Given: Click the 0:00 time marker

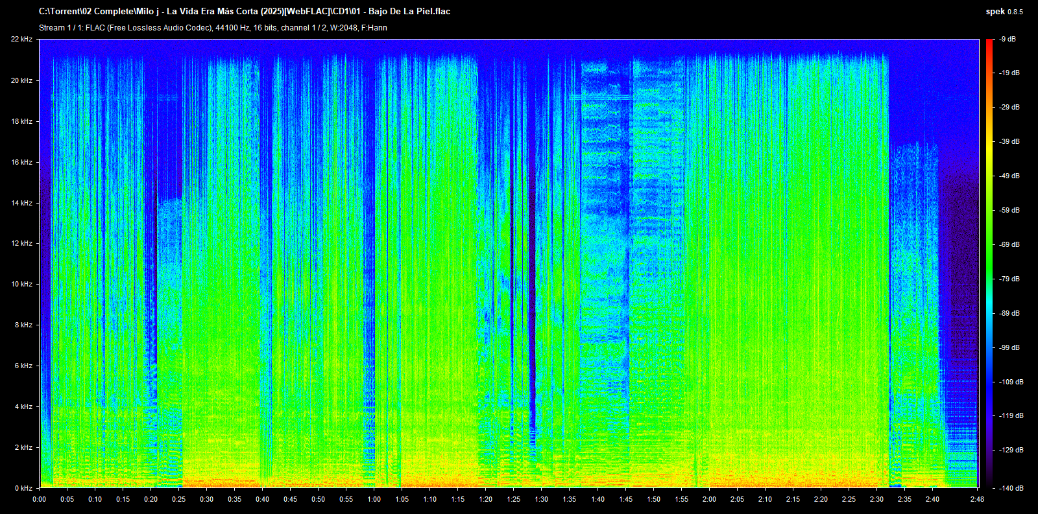Looking at the screenshot, I should [40, 500].
